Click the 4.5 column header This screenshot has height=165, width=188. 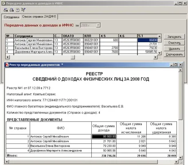click(110, 36)
